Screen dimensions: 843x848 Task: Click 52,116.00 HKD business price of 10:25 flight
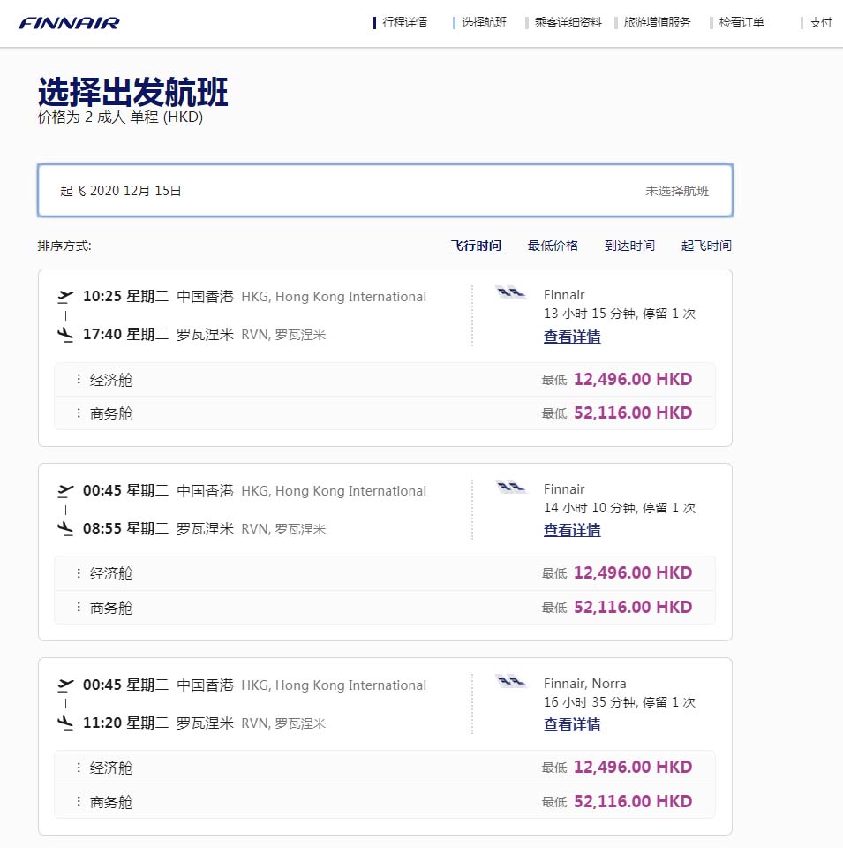(633, 413)
